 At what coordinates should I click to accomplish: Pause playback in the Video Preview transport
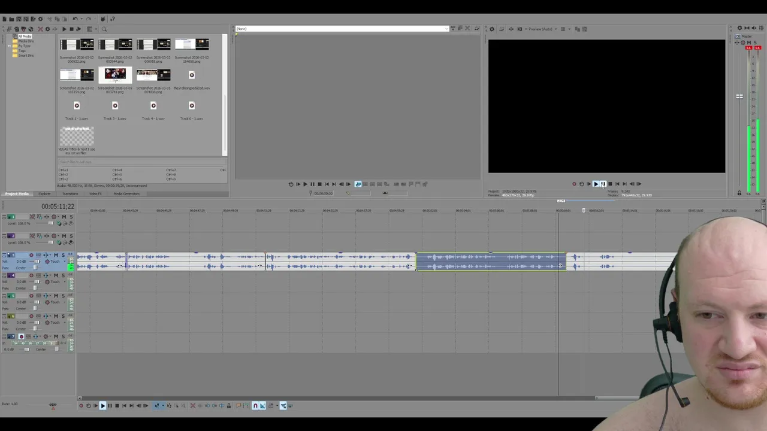(604, 184)
